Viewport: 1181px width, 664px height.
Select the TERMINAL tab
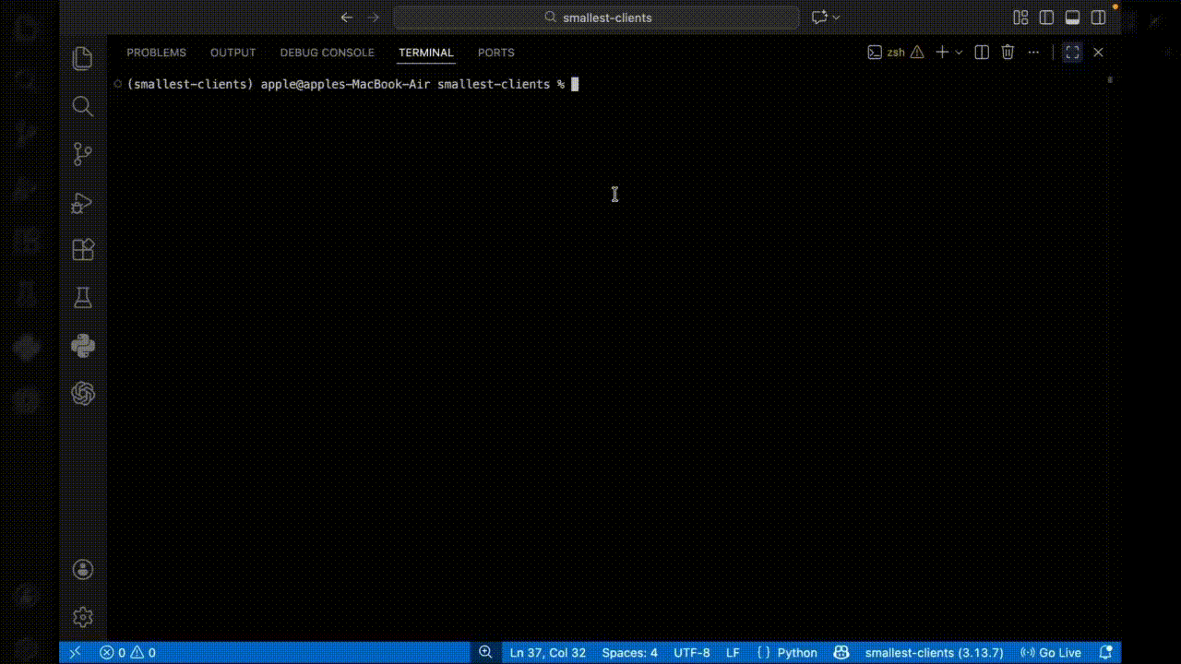[426, 53]
